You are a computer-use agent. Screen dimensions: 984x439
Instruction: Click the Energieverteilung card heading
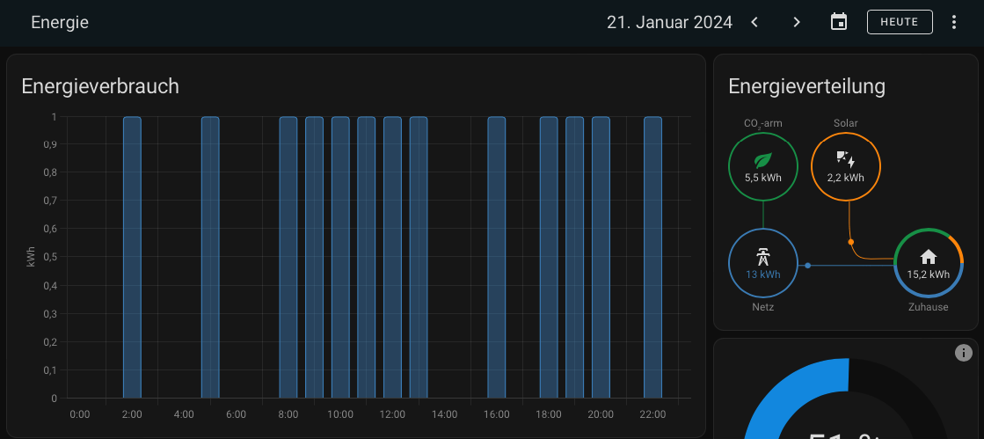tap(806, 85)
